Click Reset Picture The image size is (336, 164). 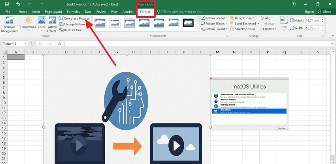(70, 30)
